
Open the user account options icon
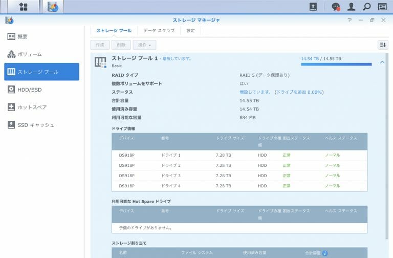coord(351,7)
